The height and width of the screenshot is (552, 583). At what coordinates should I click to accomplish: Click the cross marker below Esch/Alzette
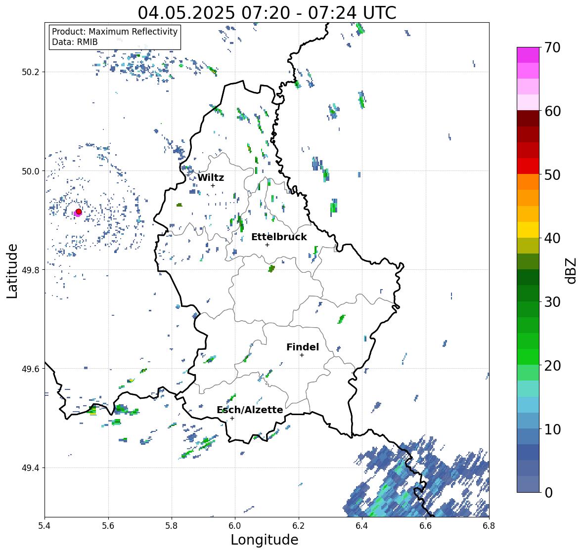coord(232,418)
